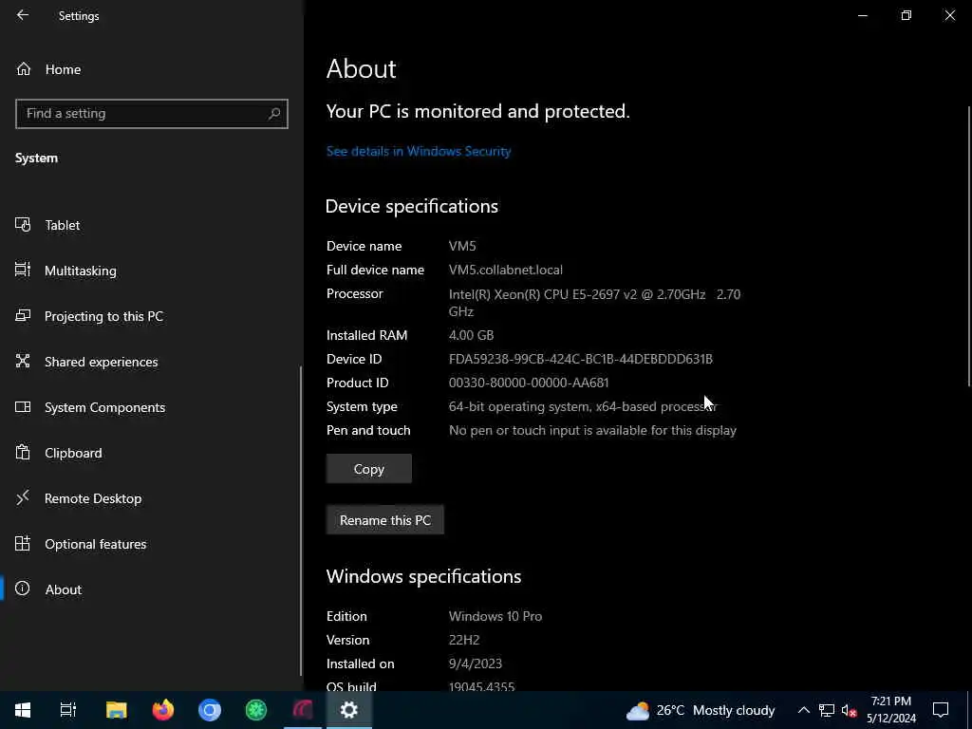Image resolution: width=972 pixels, height=729 pixels.
Task: Launch Firefox from the taskbar
Action: (163, 710)
